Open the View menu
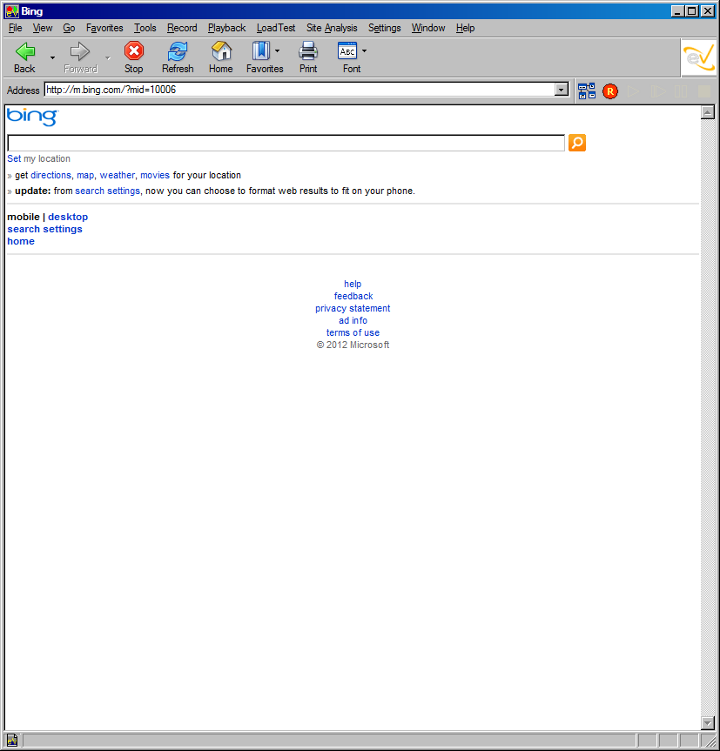This screenshot has width=720, height=751. 43,28
